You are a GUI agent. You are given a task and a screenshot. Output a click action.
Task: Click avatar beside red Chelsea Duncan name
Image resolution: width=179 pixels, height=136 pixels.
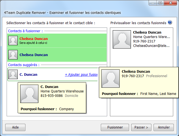(x=13, y=41)
